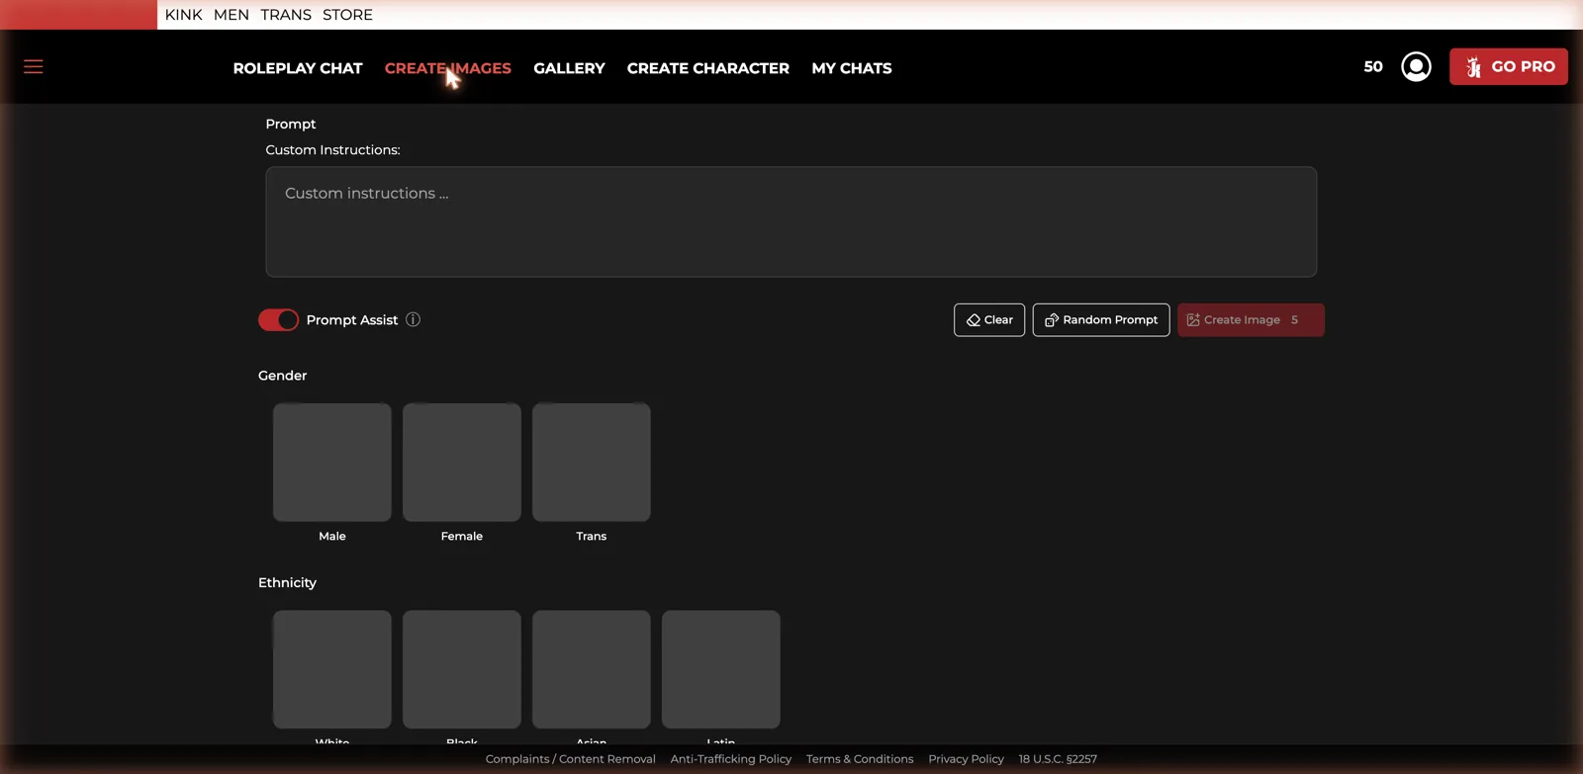Image resolution: width=1583 pixels, height=774 pixels.
Task: Open the 18 U.S.C. §2257 link
Action: coord(1058,759)
